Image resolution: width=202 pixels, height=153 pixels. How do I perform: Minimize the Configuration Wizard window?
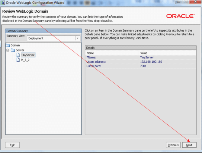pyautogui.click(x=179, y=2)
